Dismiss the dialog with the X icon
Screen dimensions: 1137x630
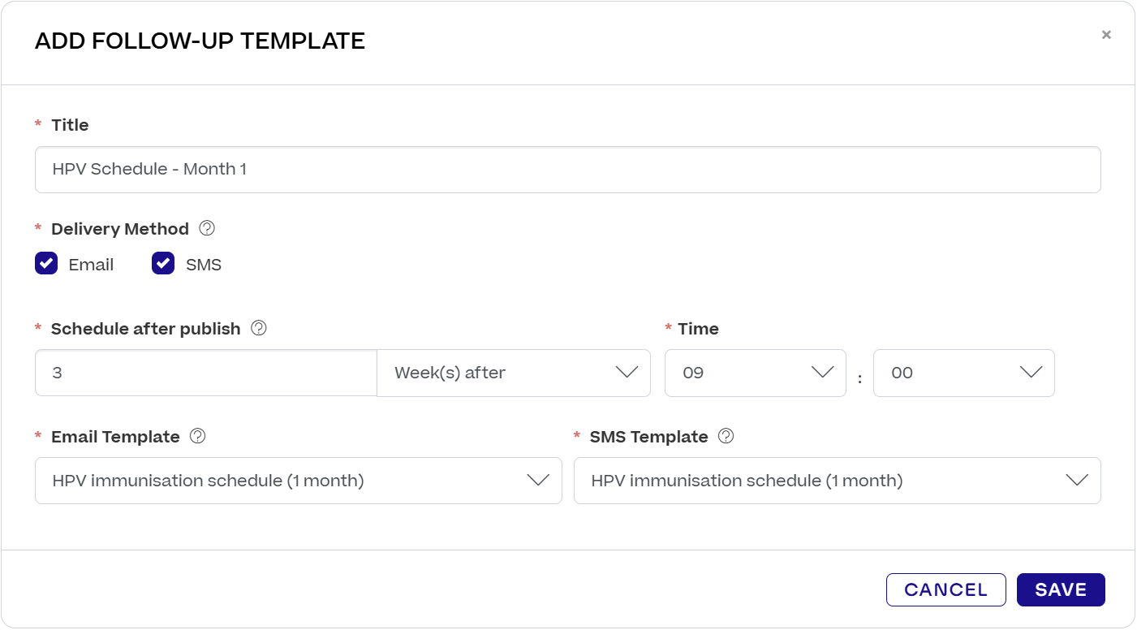[x=1106, y=34]
